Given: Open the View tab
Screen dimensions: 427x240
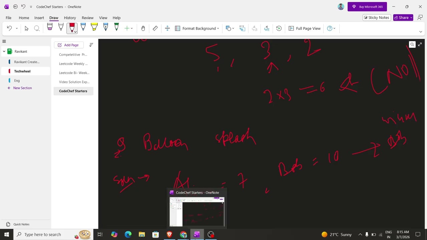Looking at the screenshot, I should (103, 18).
